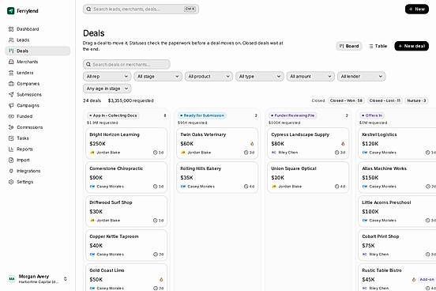Open the Reports chart icon
This screenshot has width=436, height=291.
coord(11,149)
